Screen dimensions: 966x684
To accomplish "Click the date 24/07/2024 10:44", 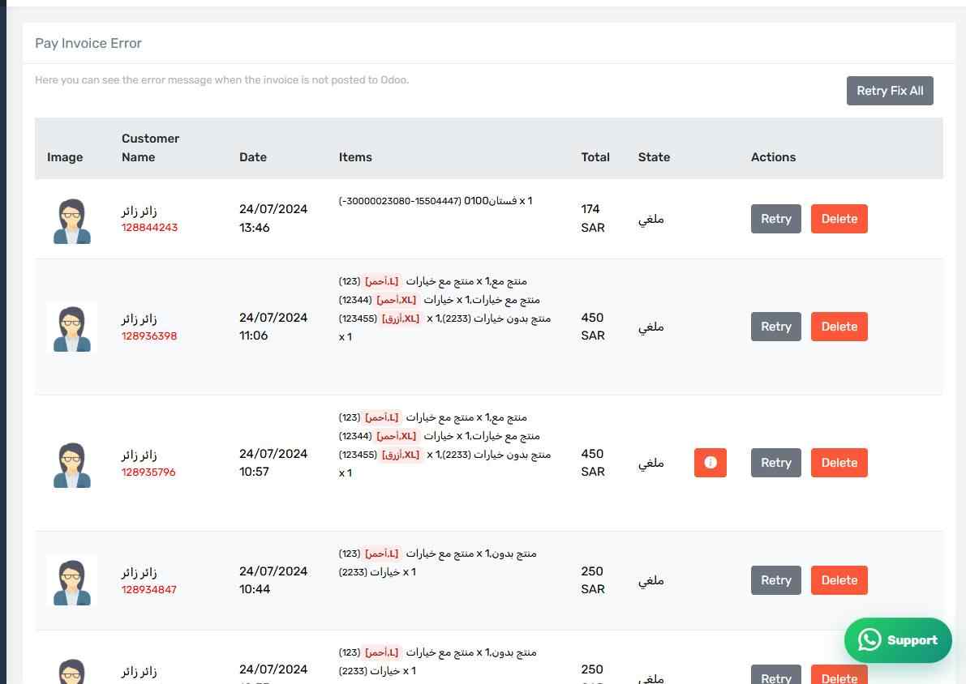I will point(273,580).
